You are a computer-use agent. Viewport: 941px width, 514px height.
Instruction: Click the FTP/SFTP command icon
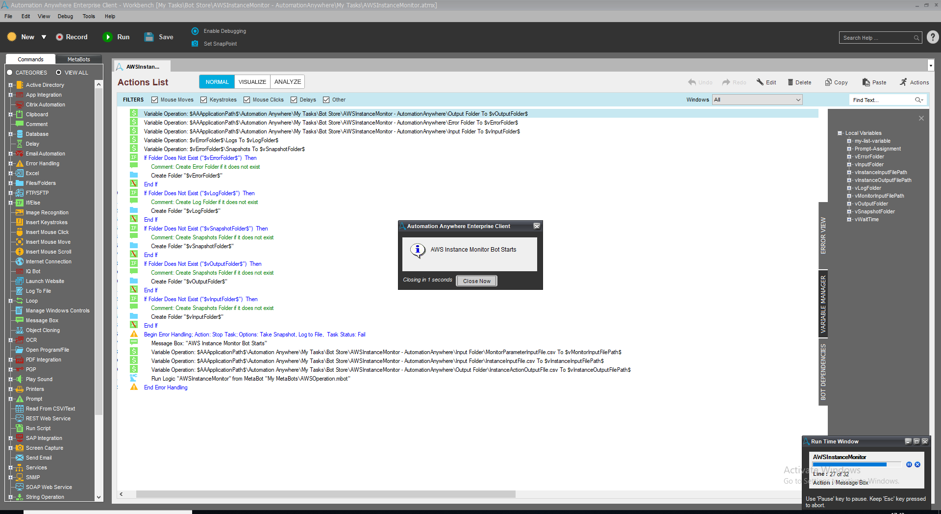point(20,193)
